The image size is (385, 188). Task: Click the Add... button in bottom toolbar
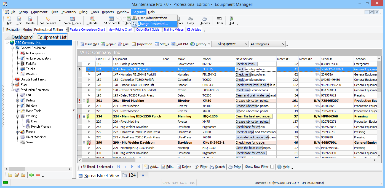coord(151,167)
